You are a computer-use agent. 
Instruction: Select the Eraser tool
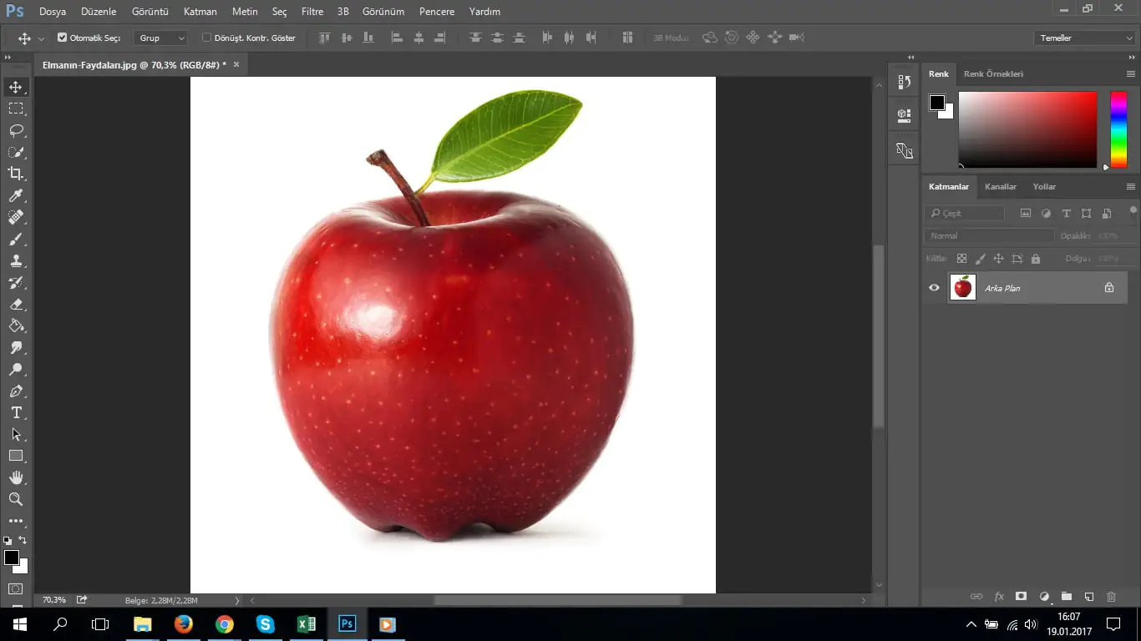click(x=16, y=305)
